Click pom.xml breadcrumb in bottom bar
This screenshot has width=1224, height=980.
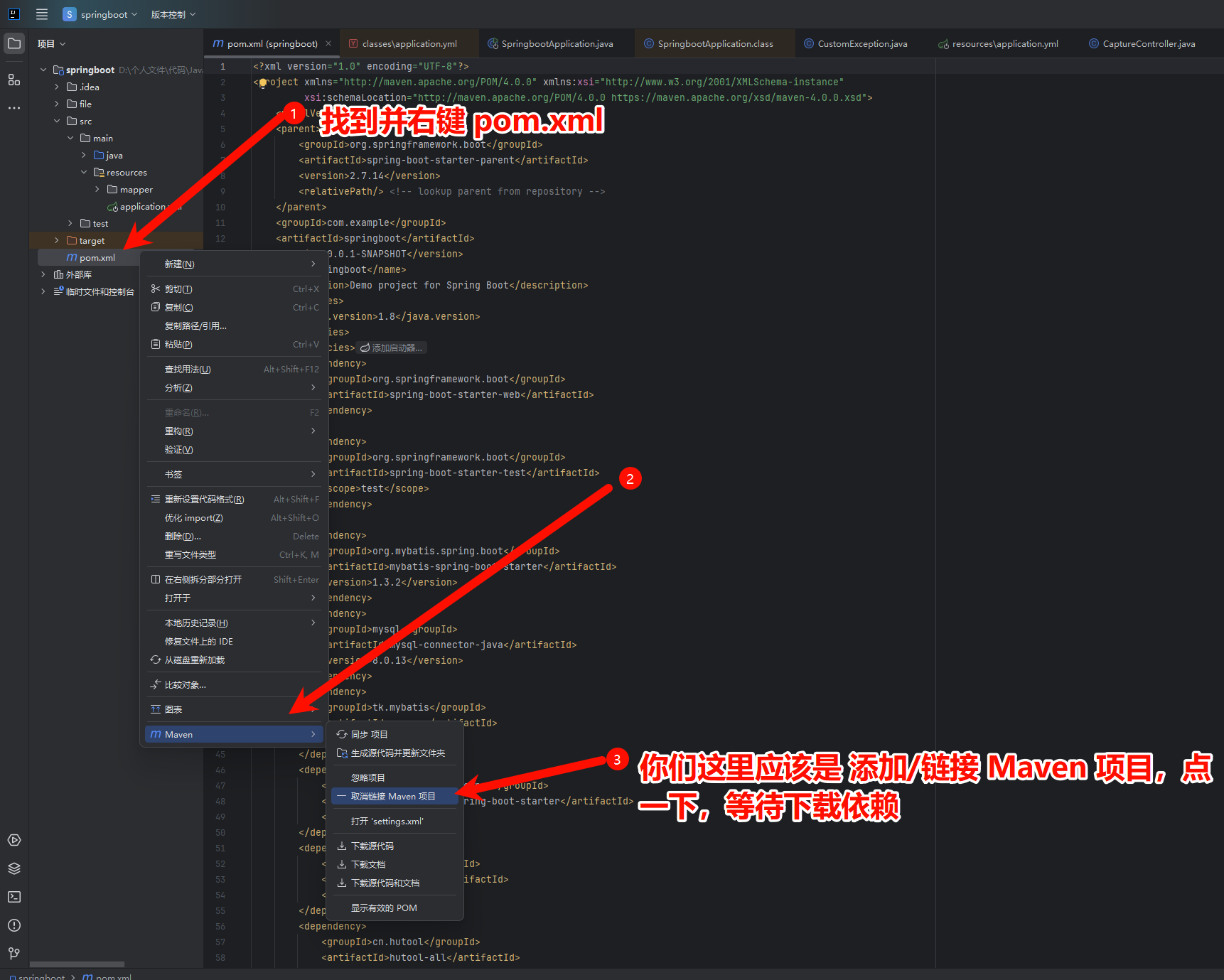(x=107, y=976)
